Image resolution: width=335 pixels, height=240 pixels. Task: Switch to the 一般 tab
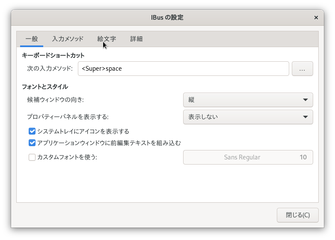(x=32, y=39)
